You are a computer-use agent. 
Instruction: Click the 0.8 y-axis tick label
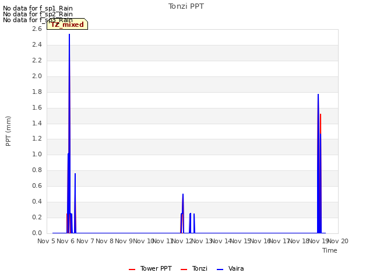coord(37,170)
